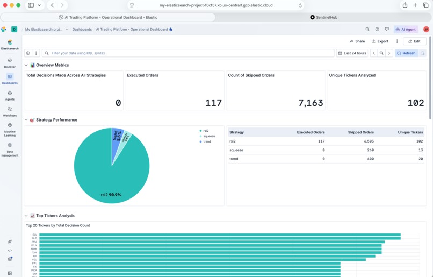Click the Refresh button
This screenshot has width=433, height=277.
pos(406,53)
